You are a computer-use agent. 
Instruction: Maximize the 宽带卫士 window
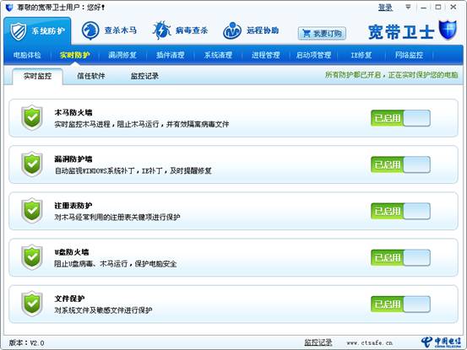coord(438,7)
